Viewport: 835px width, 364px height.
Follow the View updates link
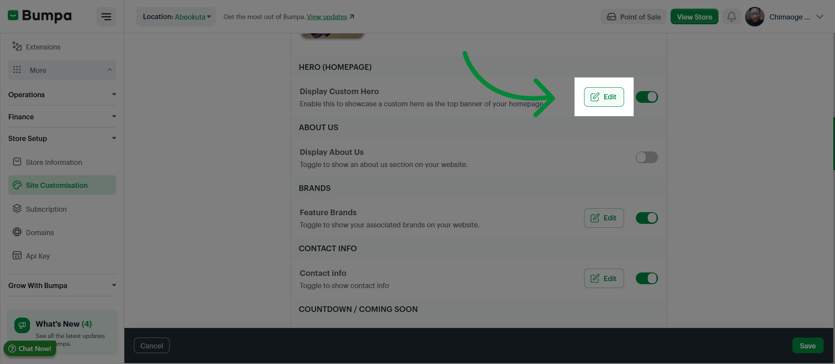point(327,17)
